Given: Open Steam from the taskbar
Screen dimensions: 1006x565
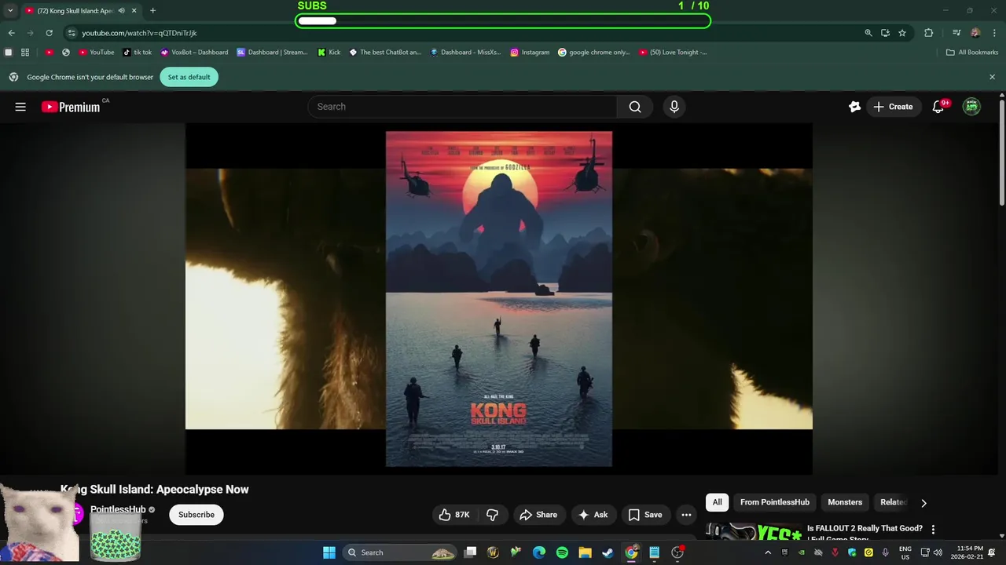Looking at the screenshot, I should (x=608, y=552).
